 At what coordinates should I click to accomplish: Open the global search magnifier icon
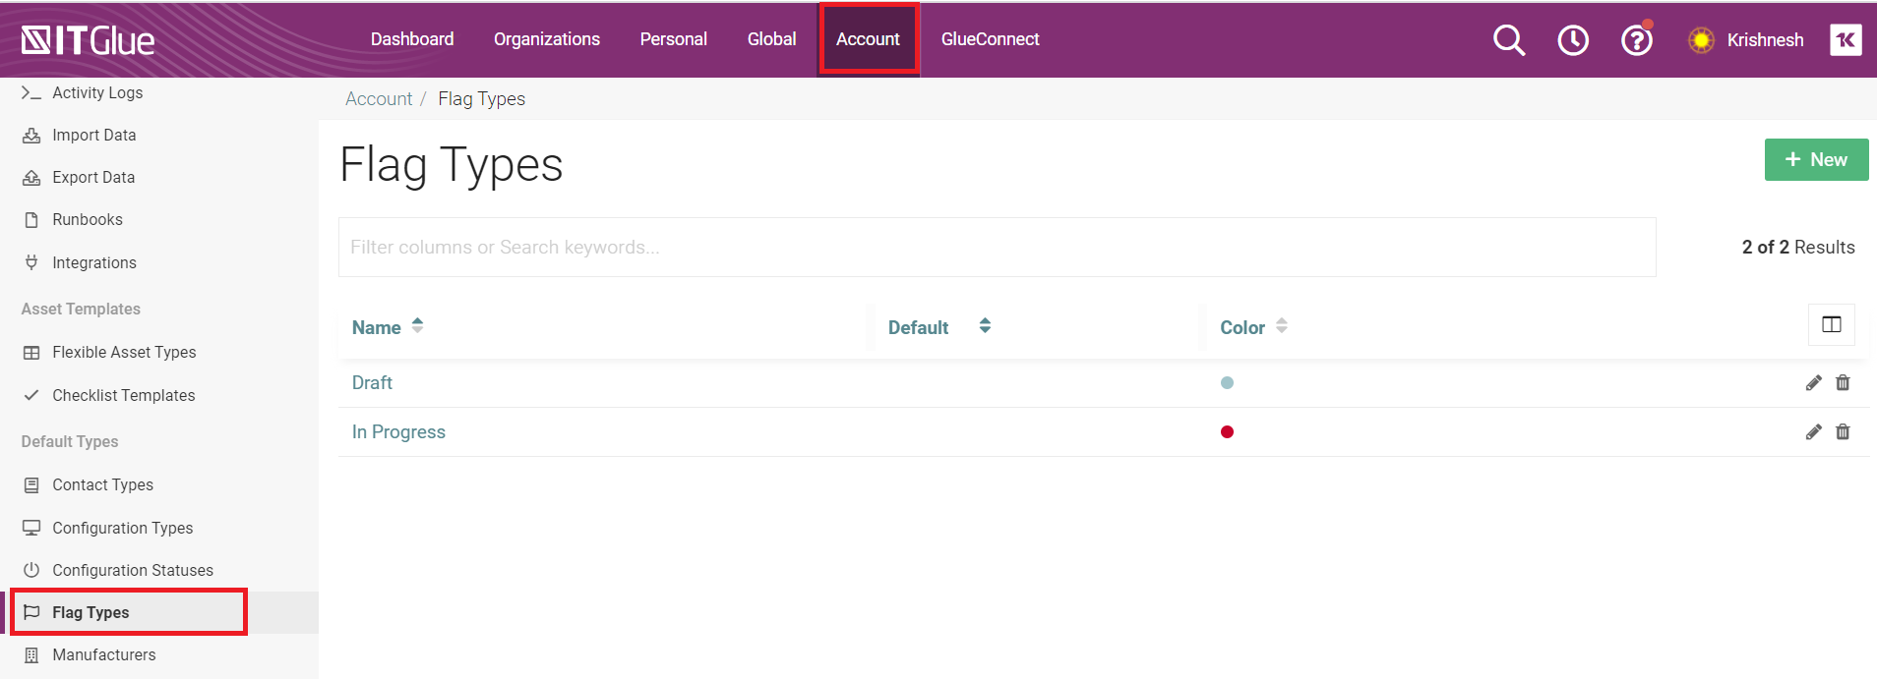pyautogui.click(x=1508, y=40)
